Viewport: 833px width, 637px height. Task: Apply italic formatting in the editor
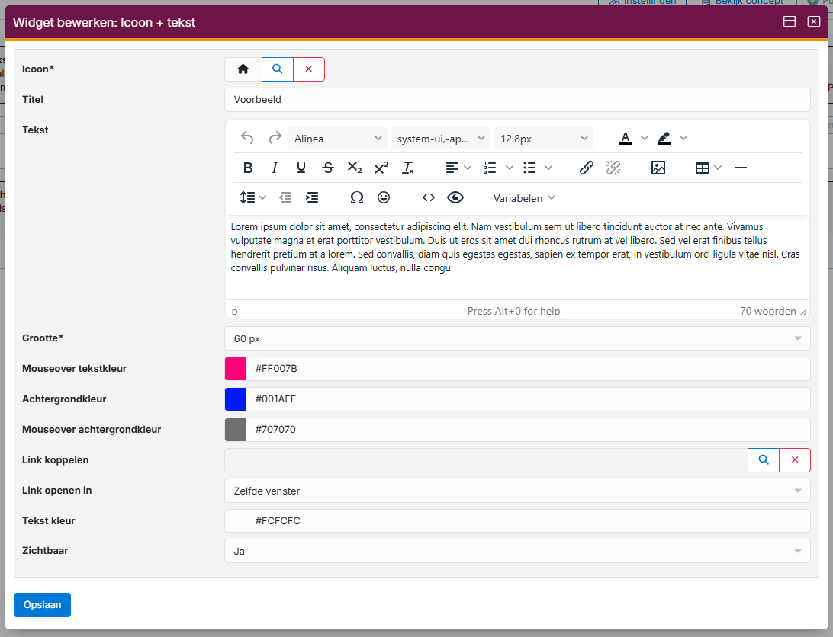tap(275, 168)
